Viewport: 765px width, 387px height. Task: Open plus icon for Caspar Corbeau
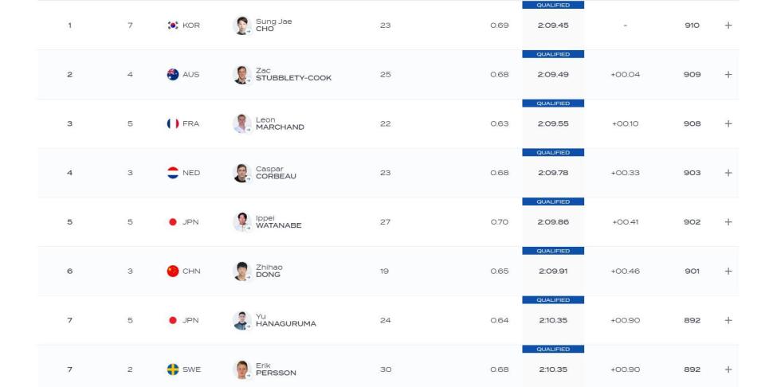[x=728, y=173]
